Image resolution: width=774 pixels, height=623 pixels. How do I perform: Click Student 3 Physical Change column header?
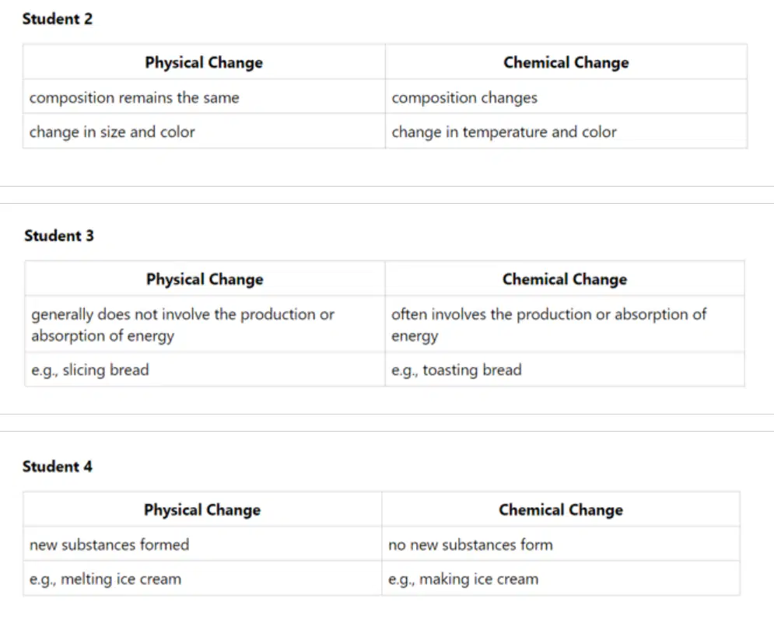[205, 279]
